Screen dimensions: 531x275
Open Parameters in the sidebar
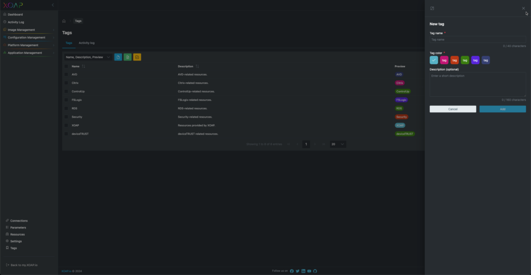coord(18,228)
